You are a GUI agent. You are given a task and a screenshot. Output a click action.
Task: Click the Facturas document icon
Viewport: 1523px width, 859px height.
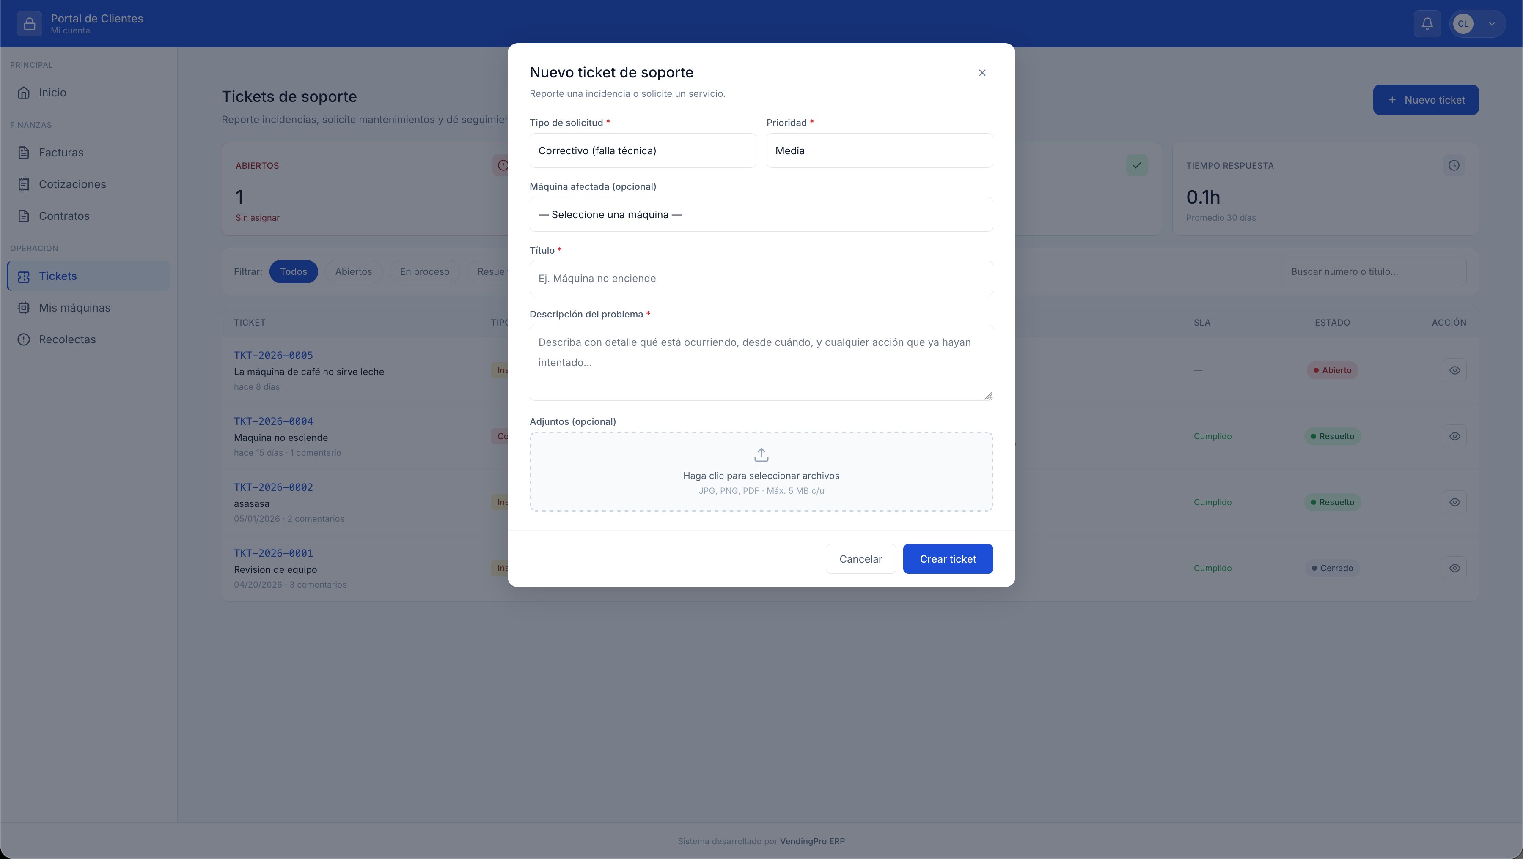point(24,153)
